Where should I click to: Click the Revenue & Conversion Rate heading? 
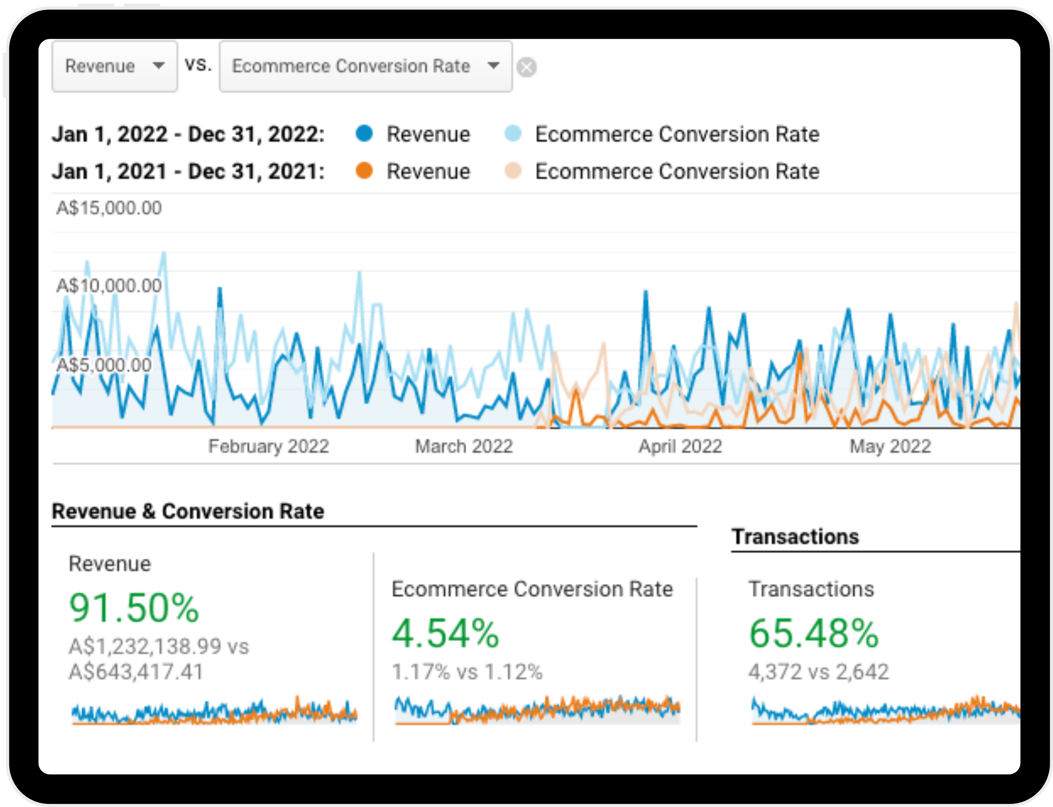click(188, 511)
